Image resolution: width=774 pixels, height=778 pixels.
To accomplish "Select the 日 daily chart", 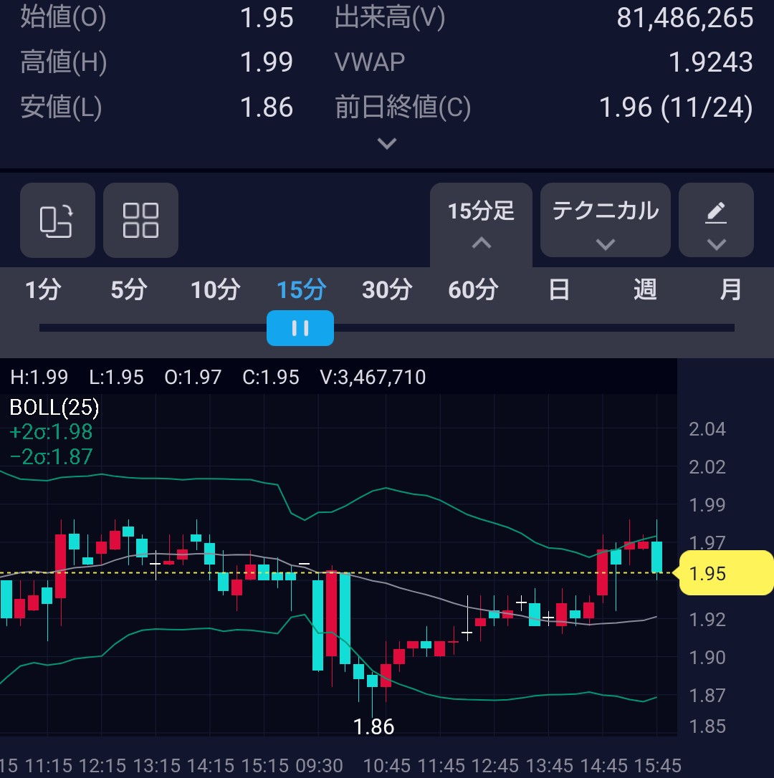I will point(559,290).
